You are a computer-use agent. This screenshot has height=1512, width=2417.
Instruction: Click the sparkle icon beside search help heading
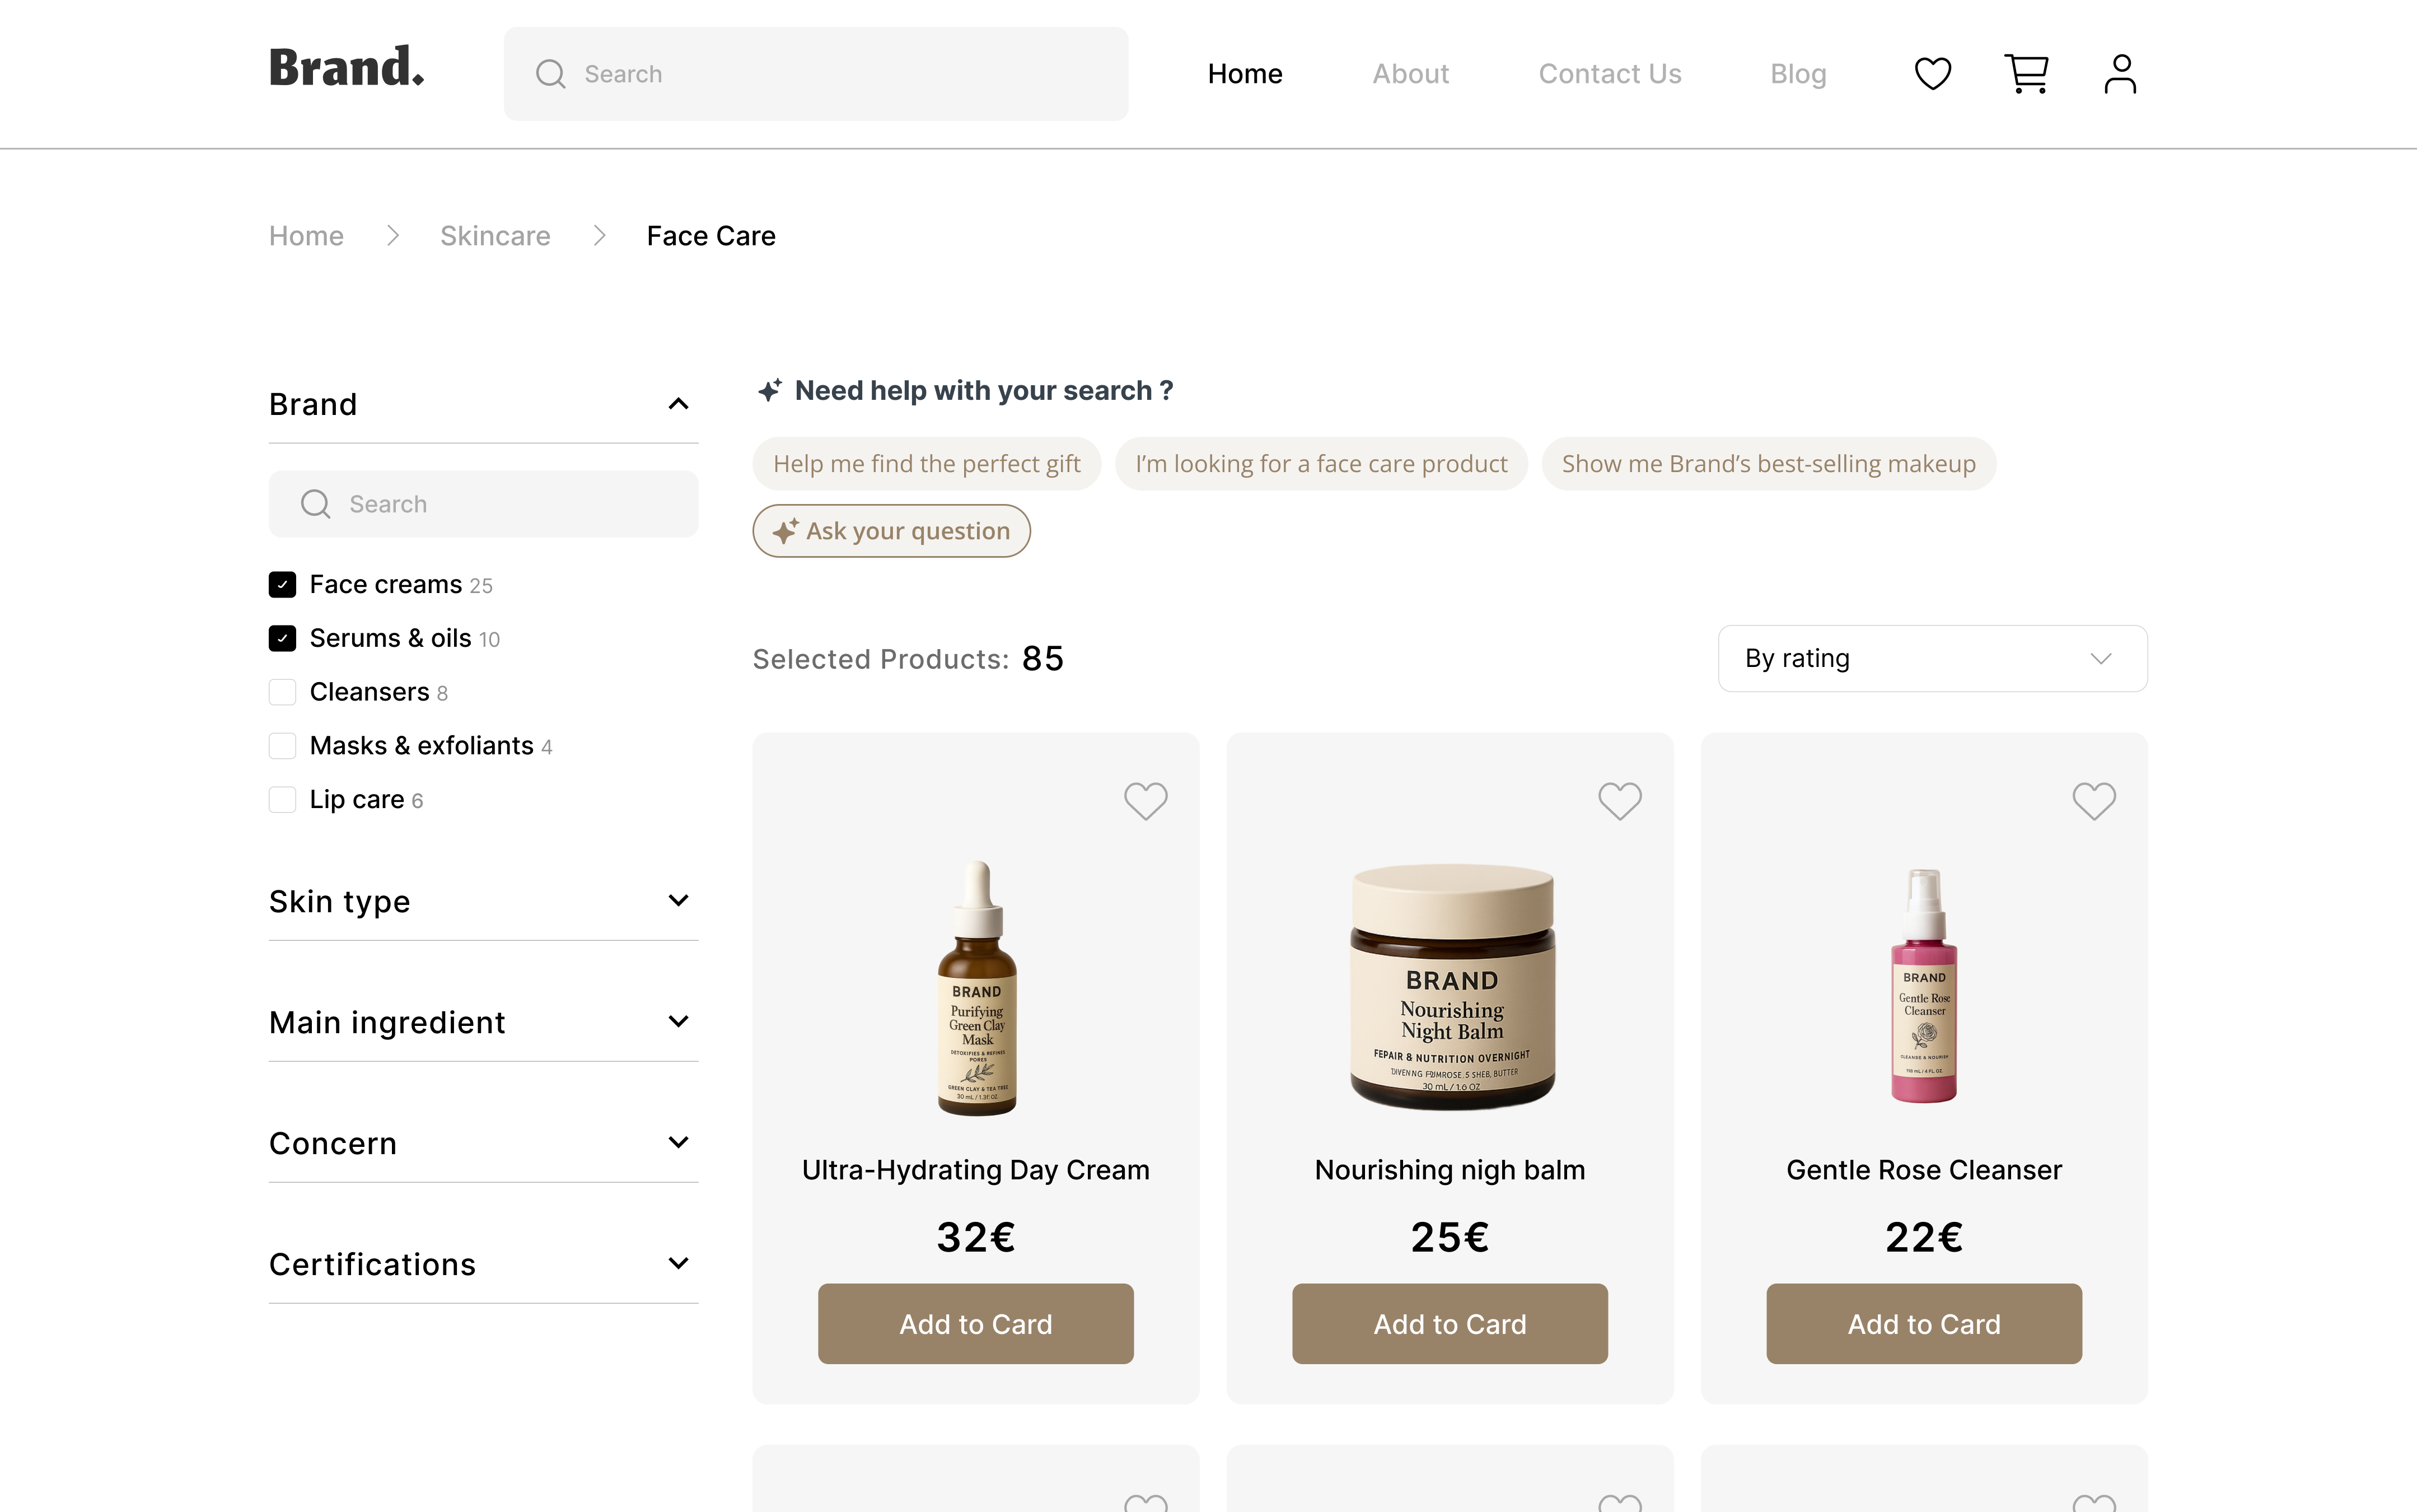pos(769,391)
